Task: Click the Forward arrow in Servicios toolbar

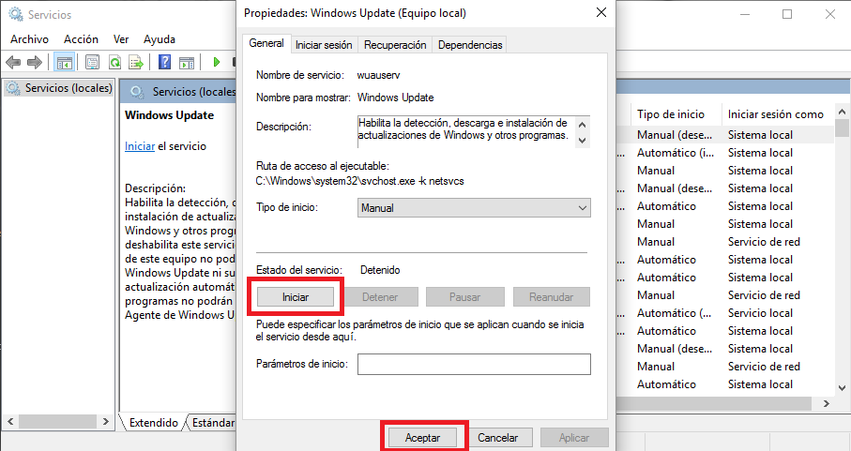Action: [x=35, y=62]
